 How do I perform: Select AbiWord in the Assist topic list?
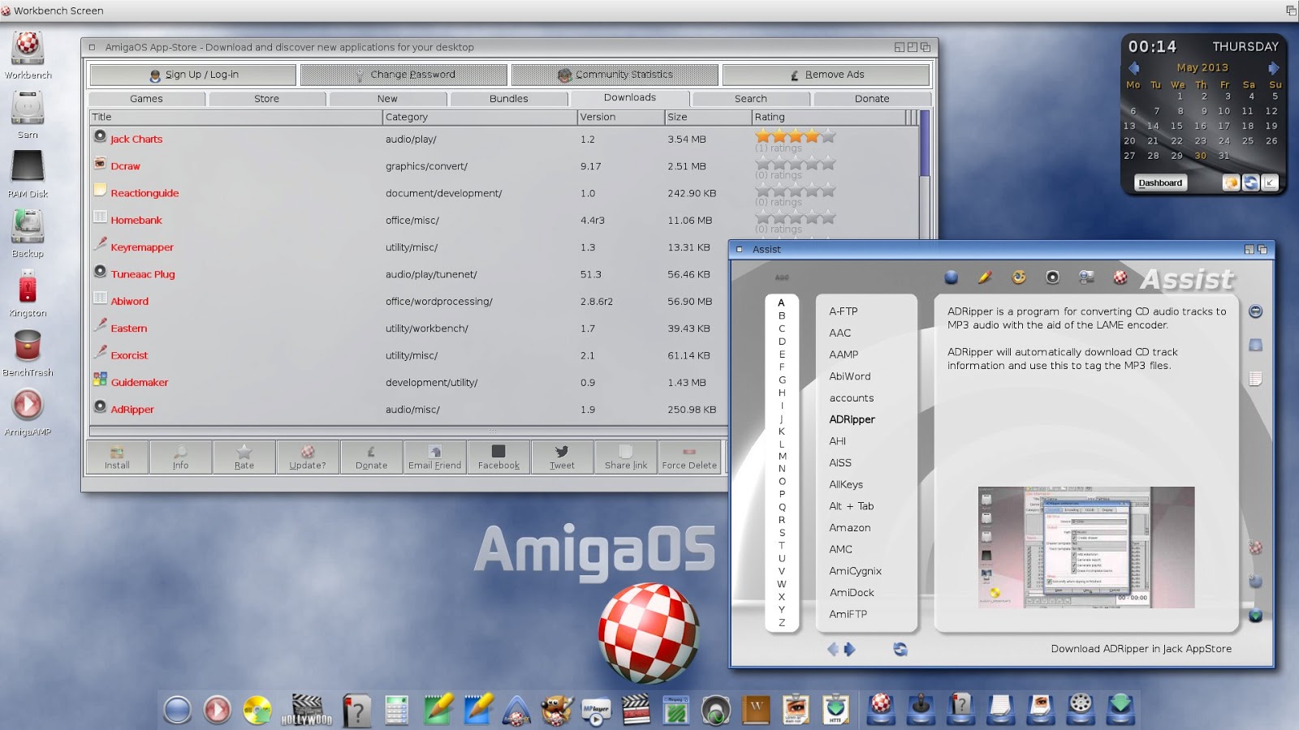coord(850,376)
